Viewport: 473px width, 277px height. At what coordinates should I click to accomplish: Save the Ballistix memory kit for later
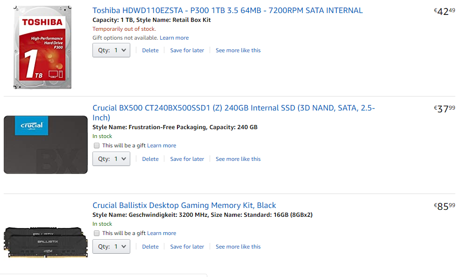(187, 247)
